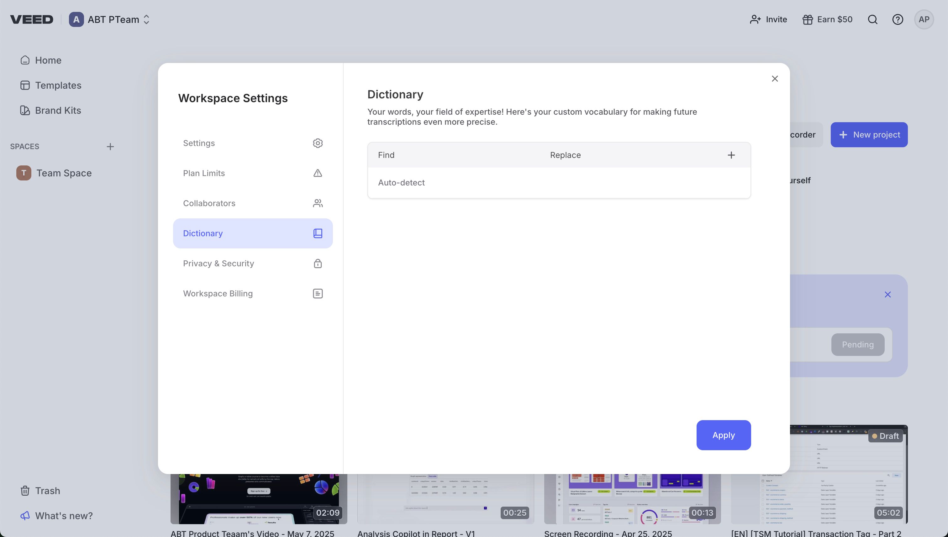Screen dimensions: 948x537
Task: Click the What's new megaphone icon
Action: point(25,516)
